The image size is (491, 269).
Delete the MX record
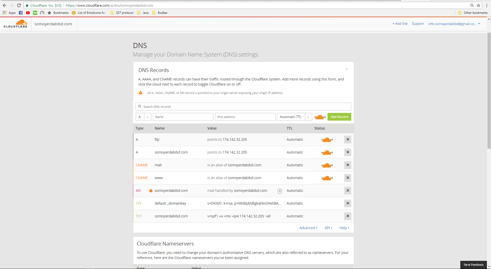click(x=348, y=191)
